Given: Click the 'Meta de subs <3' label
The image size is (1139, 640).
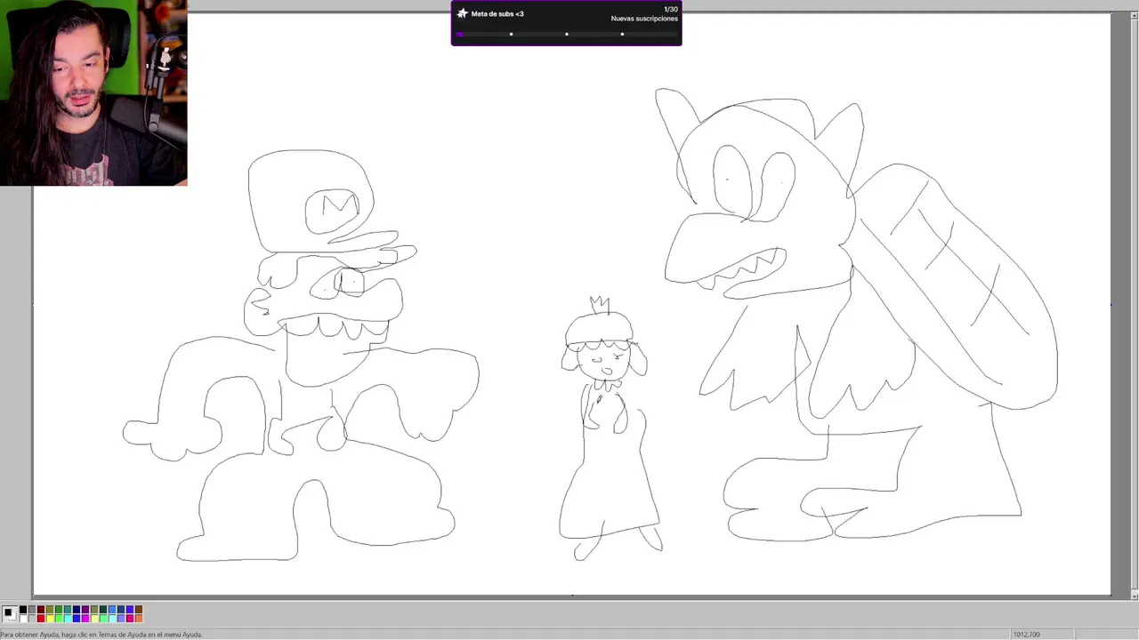Looking at the screenshot, I should (x=497, y=14).
